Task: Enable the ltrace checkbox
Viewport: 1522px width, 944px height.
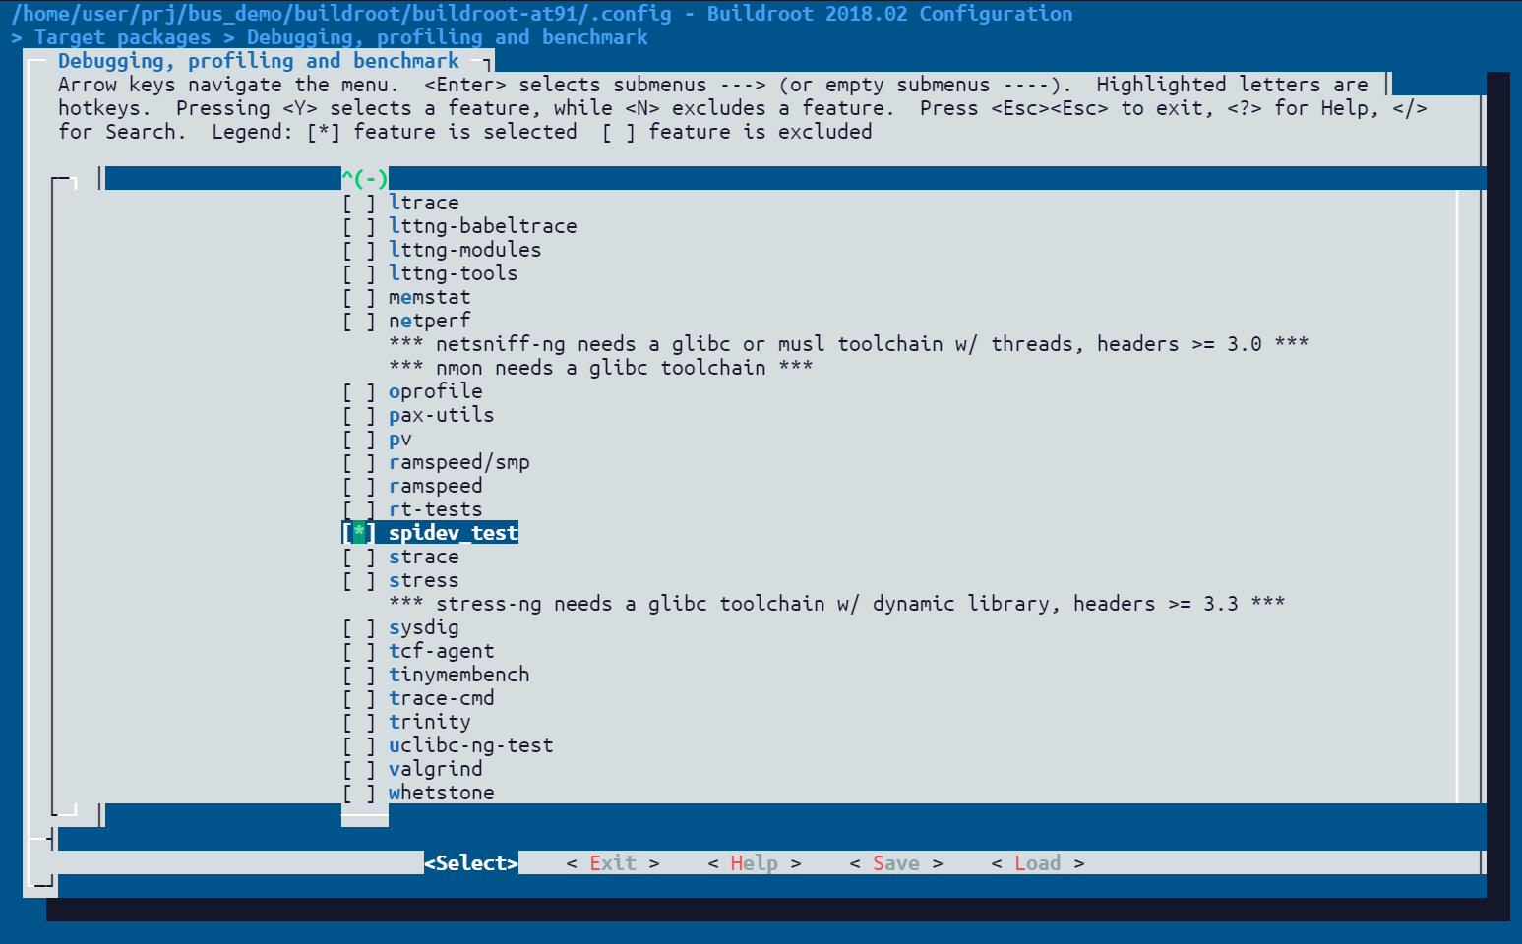Action: coord(359,203)
